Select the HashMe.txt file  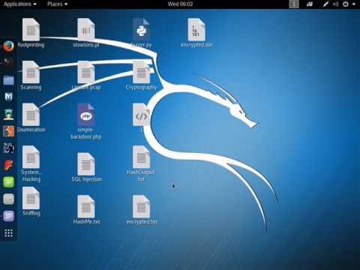point(86,209)
